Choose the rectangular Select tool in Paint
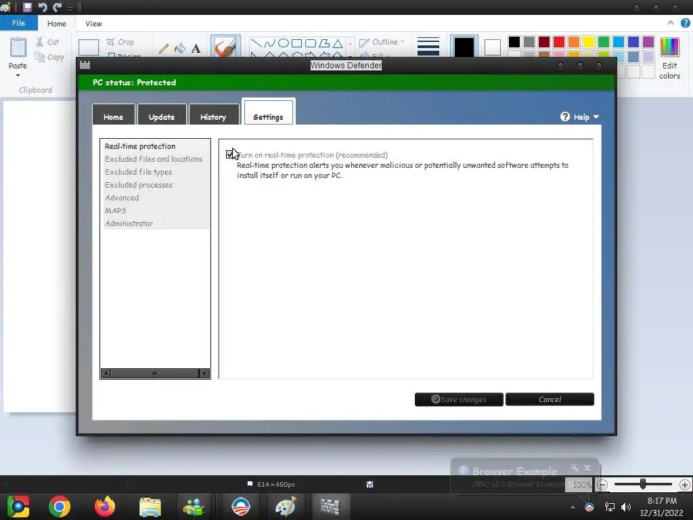Screen dimensions: 693x520 click(x=89, y=47)
